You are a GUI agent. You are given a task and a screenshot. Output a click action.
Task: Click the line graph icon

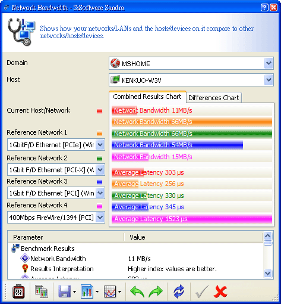click(110, 291)
